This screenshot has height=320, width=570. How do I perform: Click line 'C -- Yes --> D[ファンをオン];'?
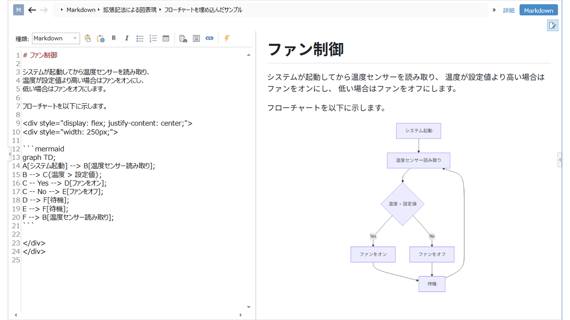[x=64, y=183]
